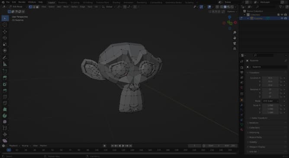289x158 pixels.
Task: Open the File menu
Action: coord(7,2)
